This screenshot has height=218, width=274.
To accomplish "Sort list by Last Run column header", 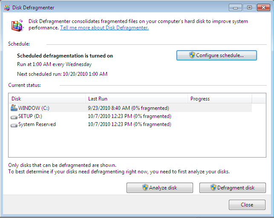I will click(136, 99).
